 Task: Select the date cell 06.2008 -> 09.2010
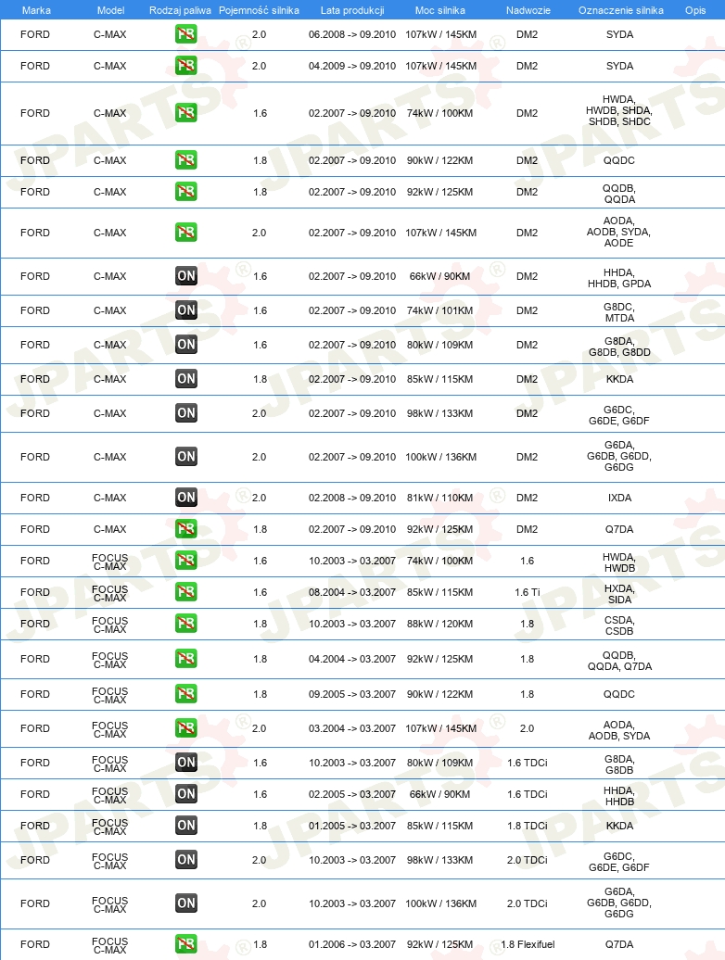(352, 34)
